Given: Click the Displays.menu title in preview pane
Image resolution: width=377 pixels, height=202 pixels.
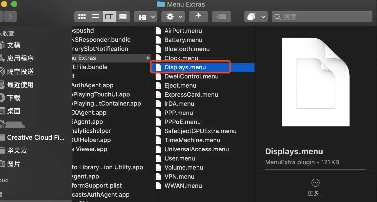Looking at the screenshot, I should point(294,151).
